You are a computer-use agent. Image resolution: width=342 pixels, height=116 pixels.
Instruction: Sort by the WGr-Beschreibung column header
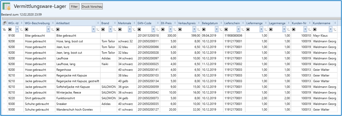[37, 23]
